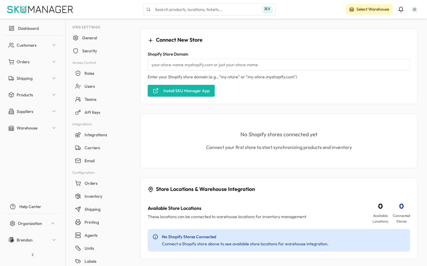427x266 pixels.
Task: Click the Products box icon
Action: pyautogui.click(x=11, y=95)
